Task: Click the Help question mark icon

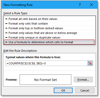Action: 80,5
